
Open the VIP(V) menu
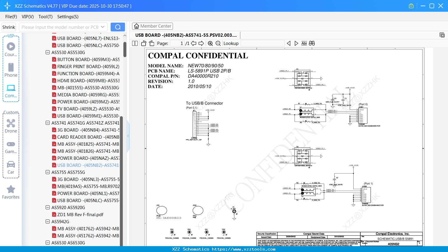[x=28, y=17]
